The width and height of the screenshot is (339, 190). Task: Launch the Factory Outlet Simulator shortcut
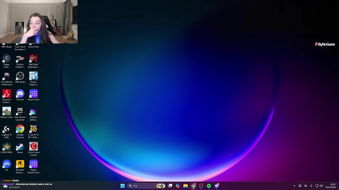pos(20,61)
